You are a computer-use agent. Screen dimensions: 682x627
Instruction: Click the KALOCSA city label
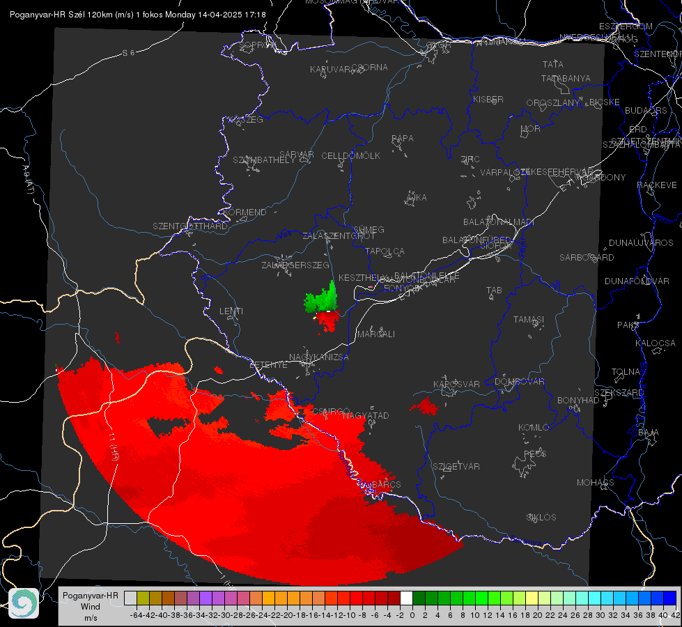[x=656, y=343]
